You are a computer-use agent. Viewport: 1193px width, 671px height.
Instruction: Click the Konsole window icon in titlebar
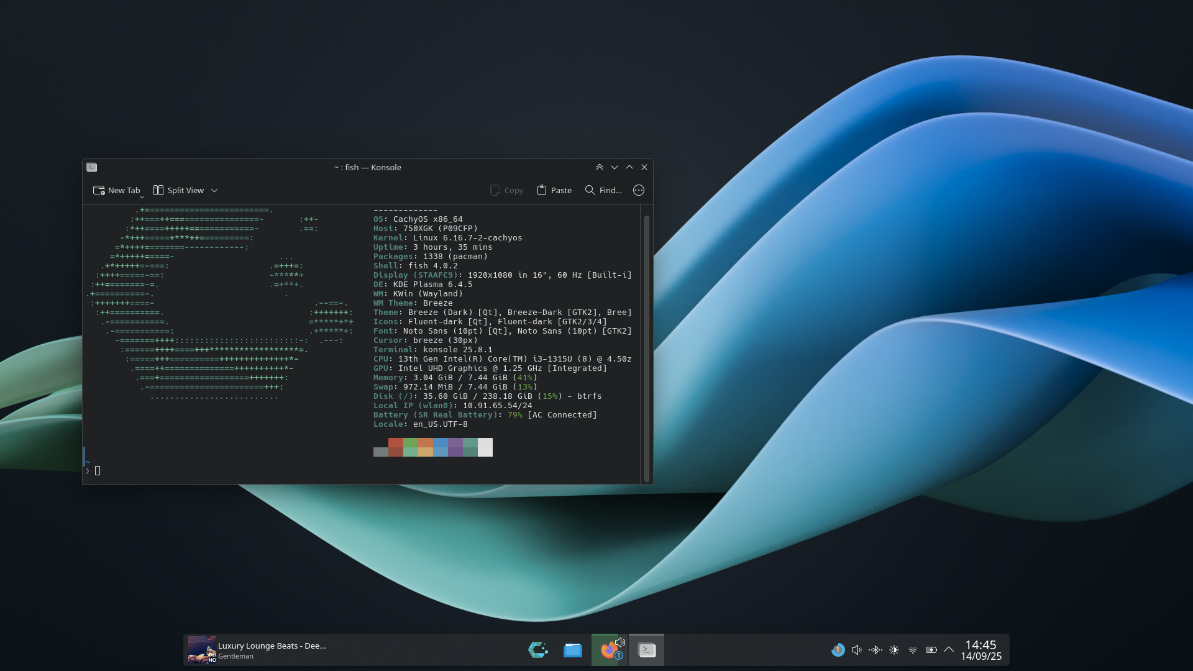(x=92, y=167)
